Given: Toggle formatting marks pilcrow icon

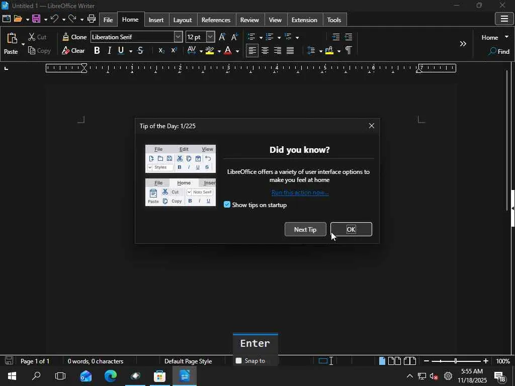Looking at the screenshot, I should pos(349,51).
